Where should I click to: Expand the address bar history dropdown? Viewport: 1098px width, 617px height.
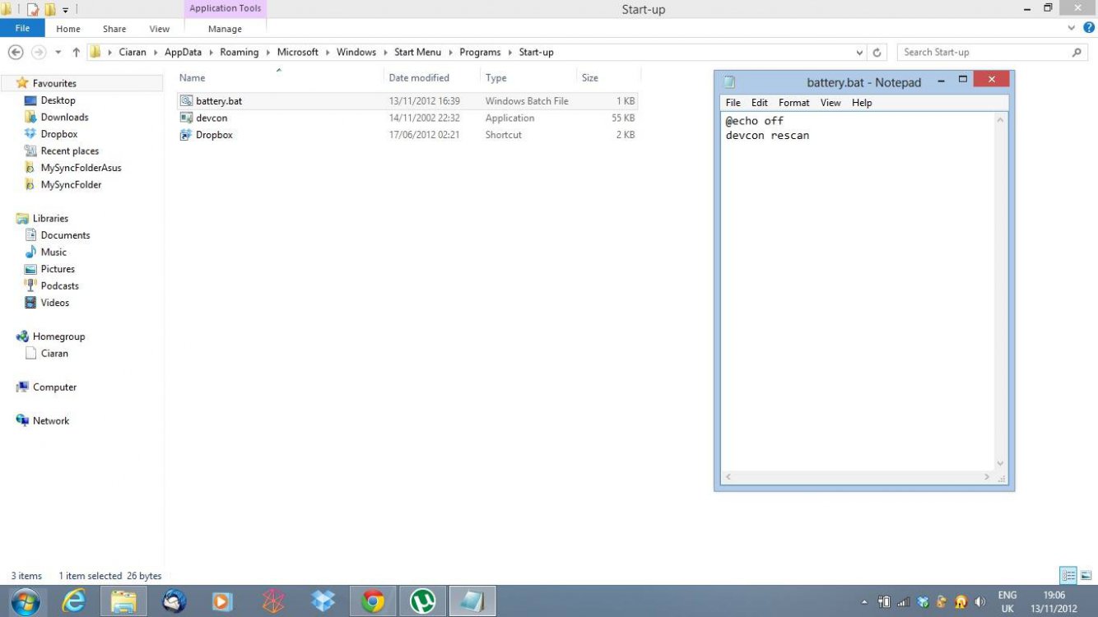860,53
